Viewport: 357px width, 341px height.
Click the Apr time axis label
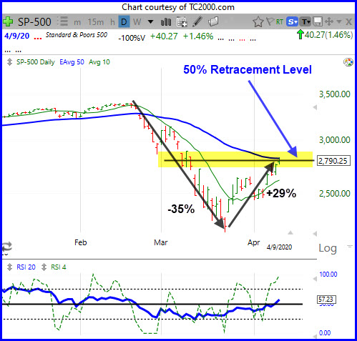tap(253, 243)
